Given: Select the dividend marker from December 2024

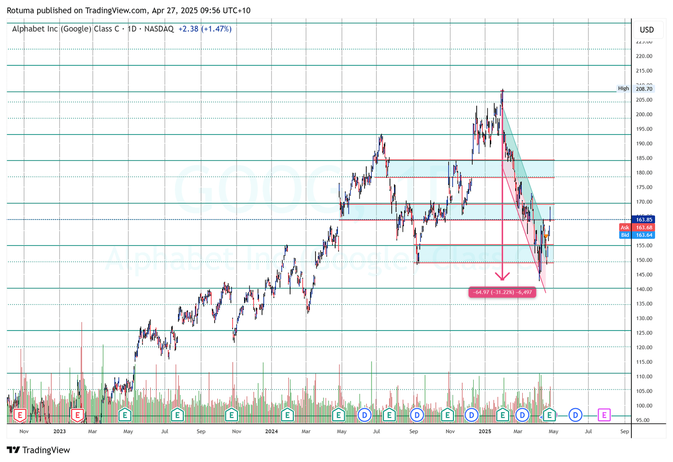Looking at the screenshot, I should 471,415.
